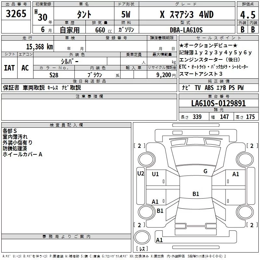This screenshot has width=260, height=260.
Task: Click the 事務局よりご案内 header
Action: coord(66,237)
